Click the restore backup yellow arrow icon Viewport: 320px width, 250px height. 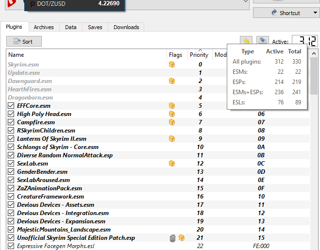coord(246,41)
